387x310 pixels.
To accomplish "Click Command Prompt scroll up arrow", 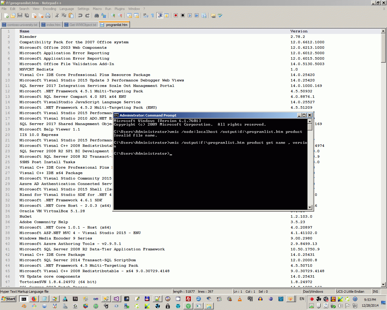I will tap(310, 121).
